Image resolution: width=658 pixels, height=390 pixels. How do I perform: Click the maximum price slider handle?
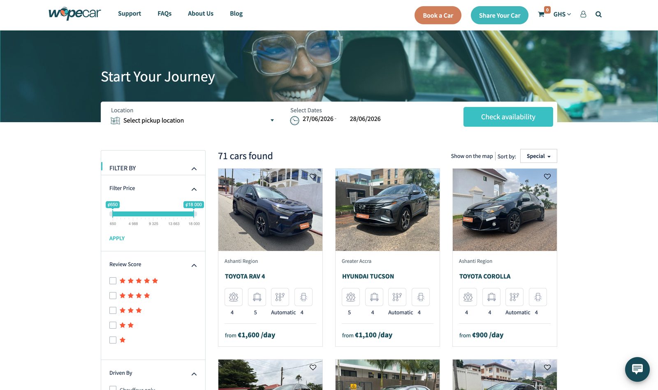(x=194, y=214)
